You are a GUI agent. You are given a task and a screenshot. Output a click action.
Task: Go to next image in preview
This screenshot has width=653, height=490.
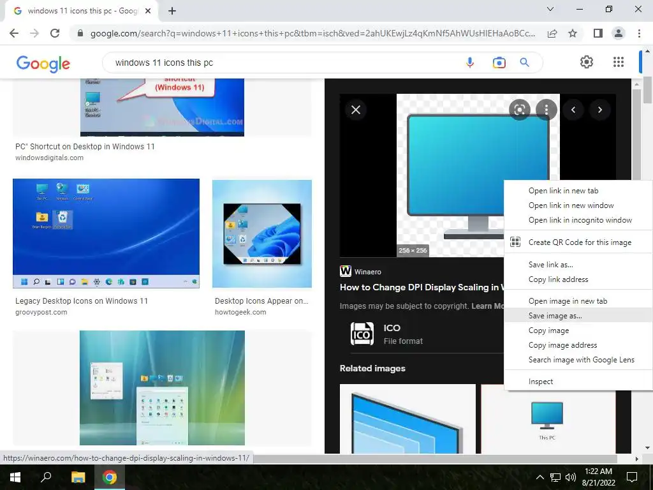tap(599, 110)
